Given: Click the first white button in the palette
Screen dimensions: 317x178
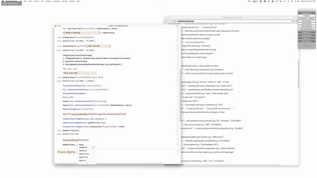Looking at the screenshot, I should (307, 16).
